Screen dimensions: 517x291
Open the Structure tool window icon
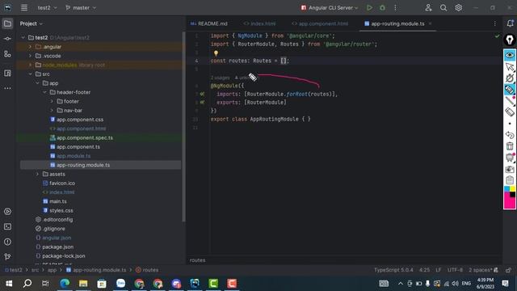tap(7, 54)
